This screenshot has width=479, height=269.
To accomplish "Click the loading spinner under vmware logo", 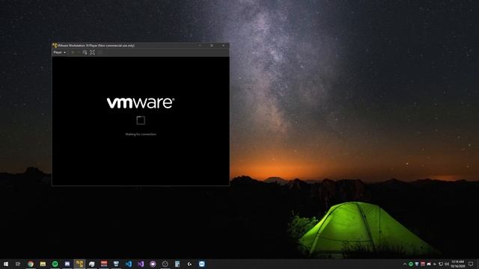I will 141,120.
